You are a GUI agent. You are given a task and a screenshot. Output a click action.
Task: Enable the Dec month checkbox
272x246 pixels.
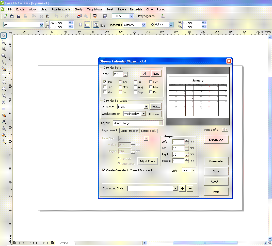151,92
